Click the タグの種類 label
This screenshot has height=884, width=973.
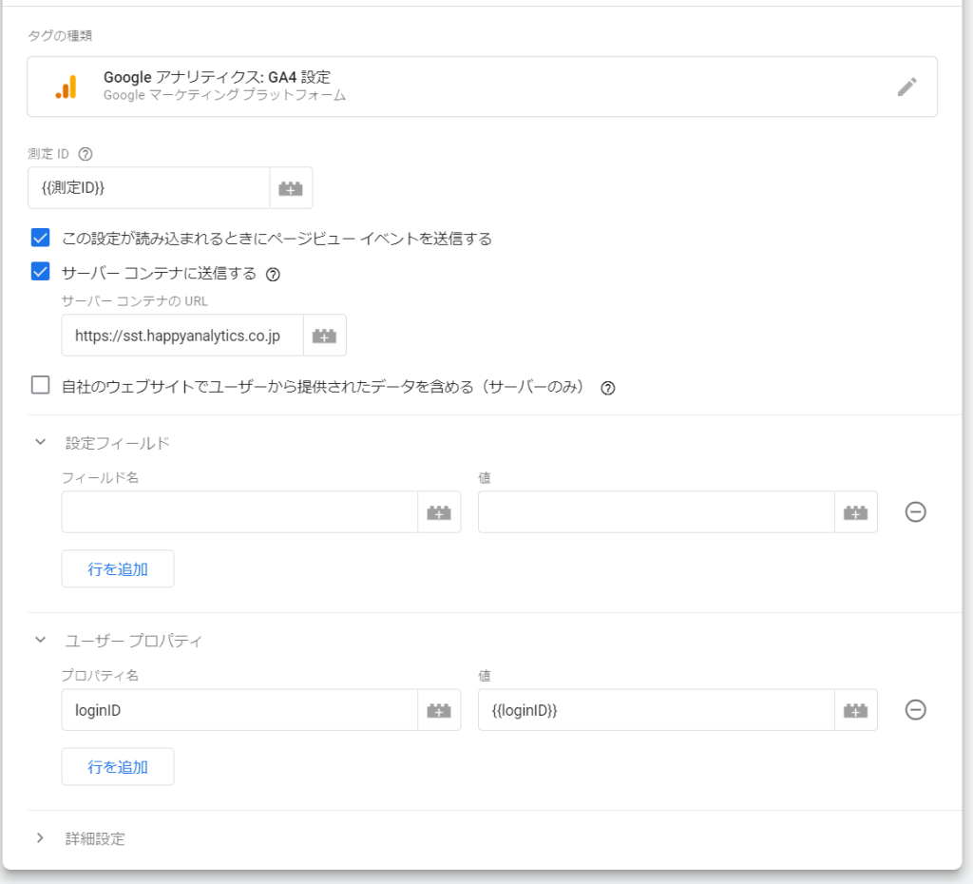click(x=60, y=36)
